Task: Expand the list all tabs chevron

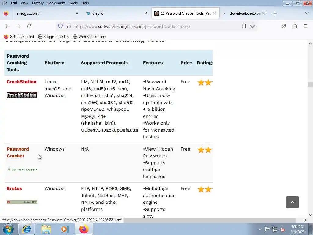Action: coord(307,13)
